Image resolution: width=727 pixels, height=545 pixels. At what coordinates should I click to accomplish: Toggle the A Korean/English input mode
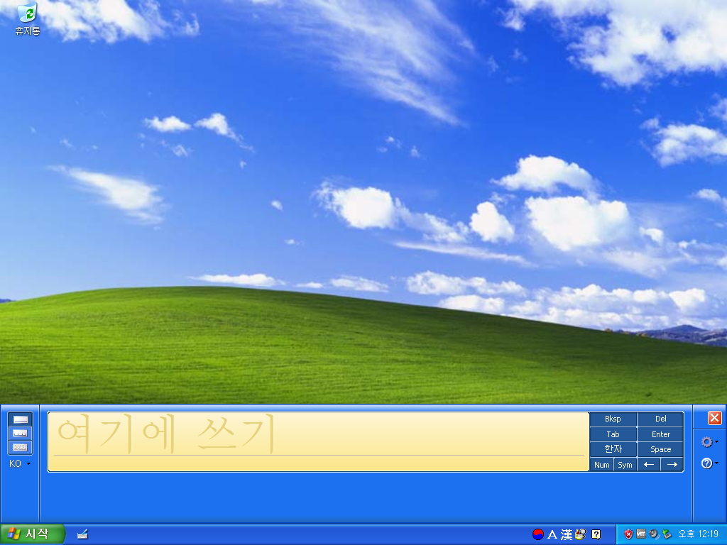coord(552,534)
